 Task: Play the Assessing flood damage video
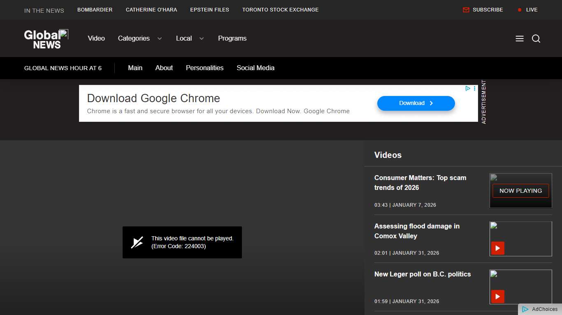[x=497, y=248]
